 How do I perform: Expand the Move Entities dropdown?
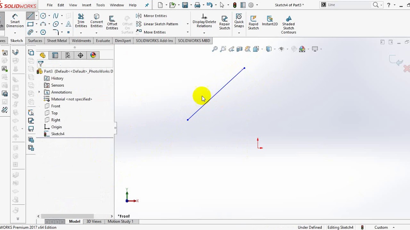tap(188, 32)
